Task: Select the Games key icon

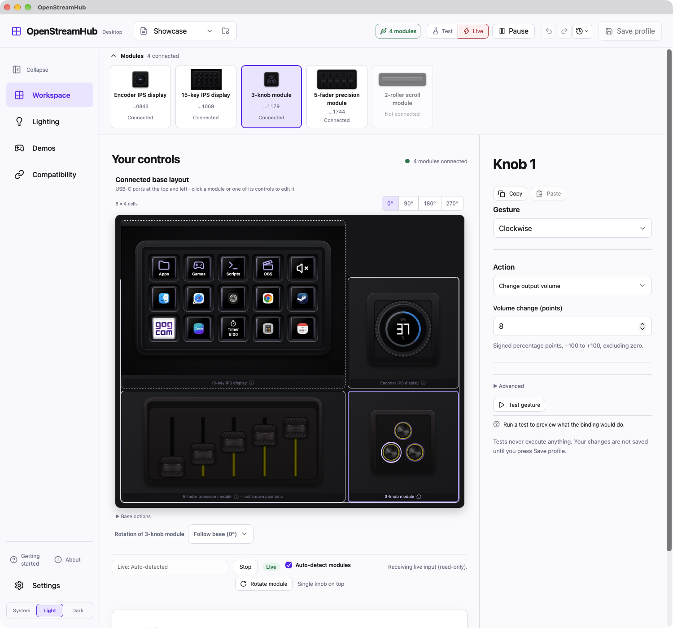Action: click(x=199, y=268)
